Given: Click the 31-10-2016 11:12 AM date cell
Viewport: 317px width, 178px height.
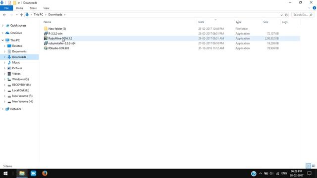Looking at the screenshot, I should click(x=211, y=48).
